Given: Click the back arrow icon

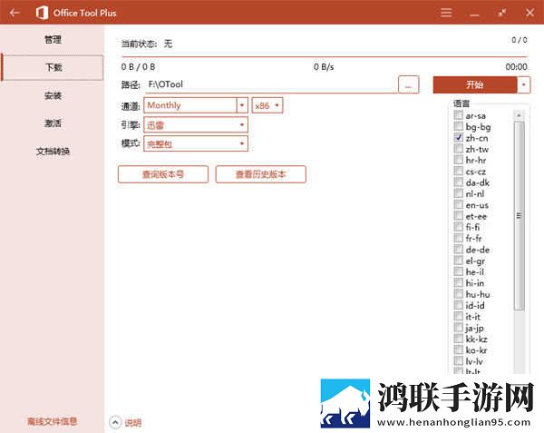Looking at the screenshot, I should 15,13.
